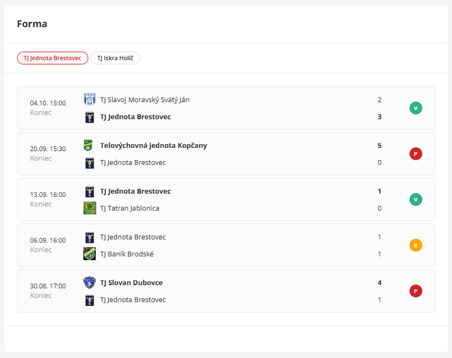
Task: Click the Telovýchovná jednota Kopčany crest
Action: 88,145
